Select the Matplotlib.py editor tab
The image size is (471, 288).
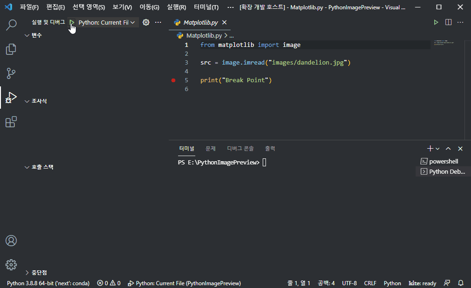coord(200,22)
